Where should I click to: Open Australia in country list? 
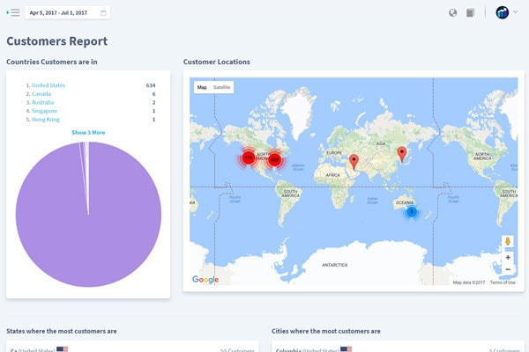42,102
